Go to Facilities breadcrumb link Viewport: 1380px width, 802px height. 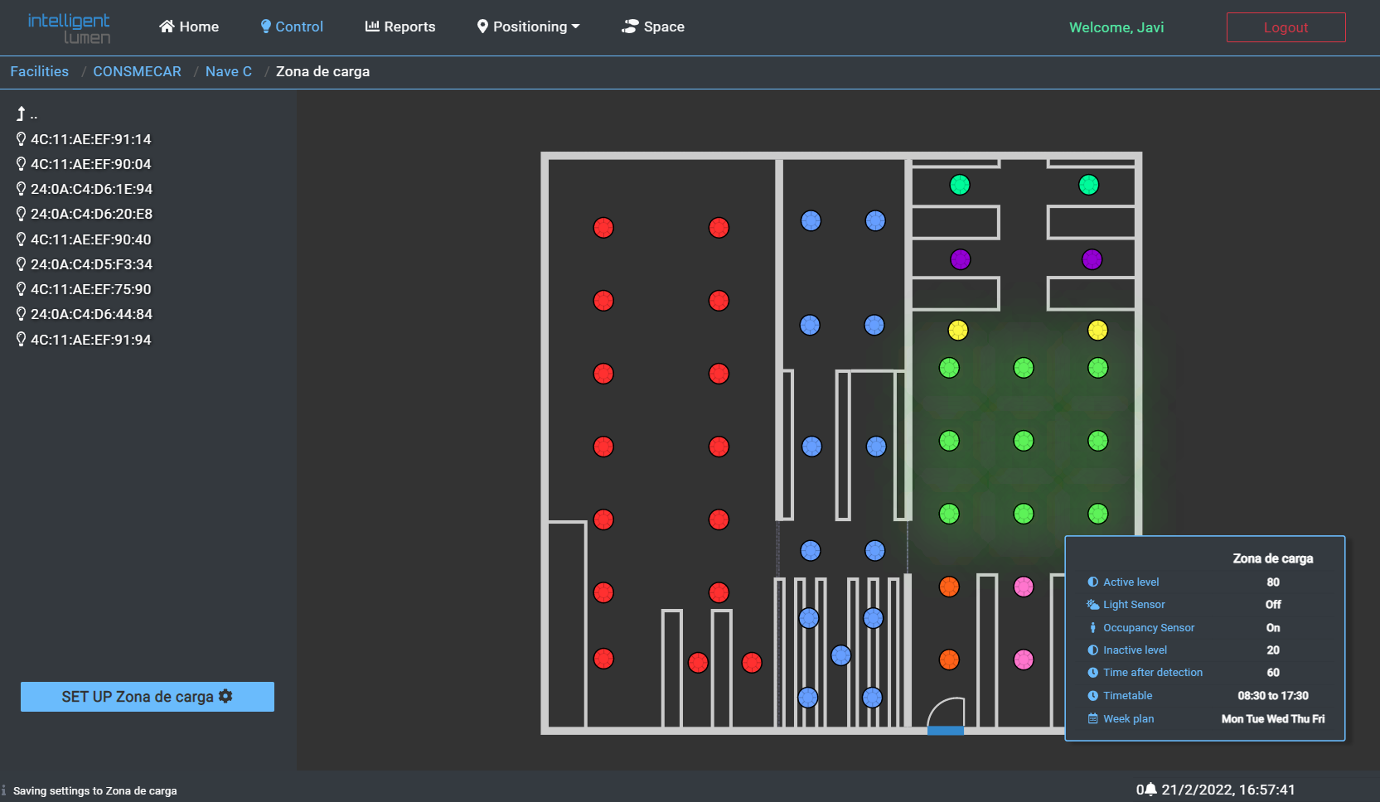pos(40,71)
